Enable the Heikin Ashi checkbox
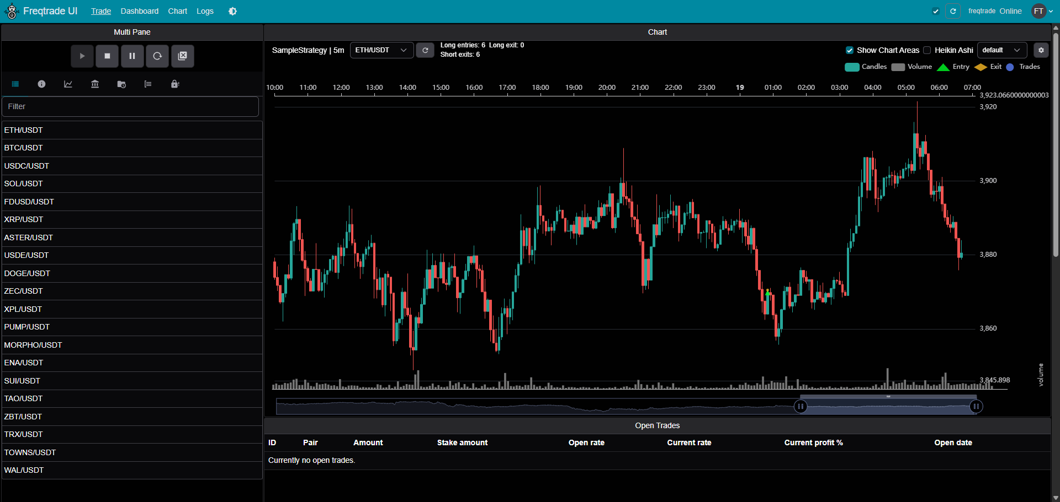Viewport: 1060px width, 502px height. click(928, 50)
